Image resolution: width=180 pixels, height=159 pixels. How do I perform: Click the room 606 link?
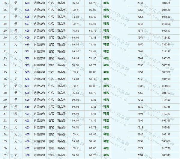click(27, 17)
